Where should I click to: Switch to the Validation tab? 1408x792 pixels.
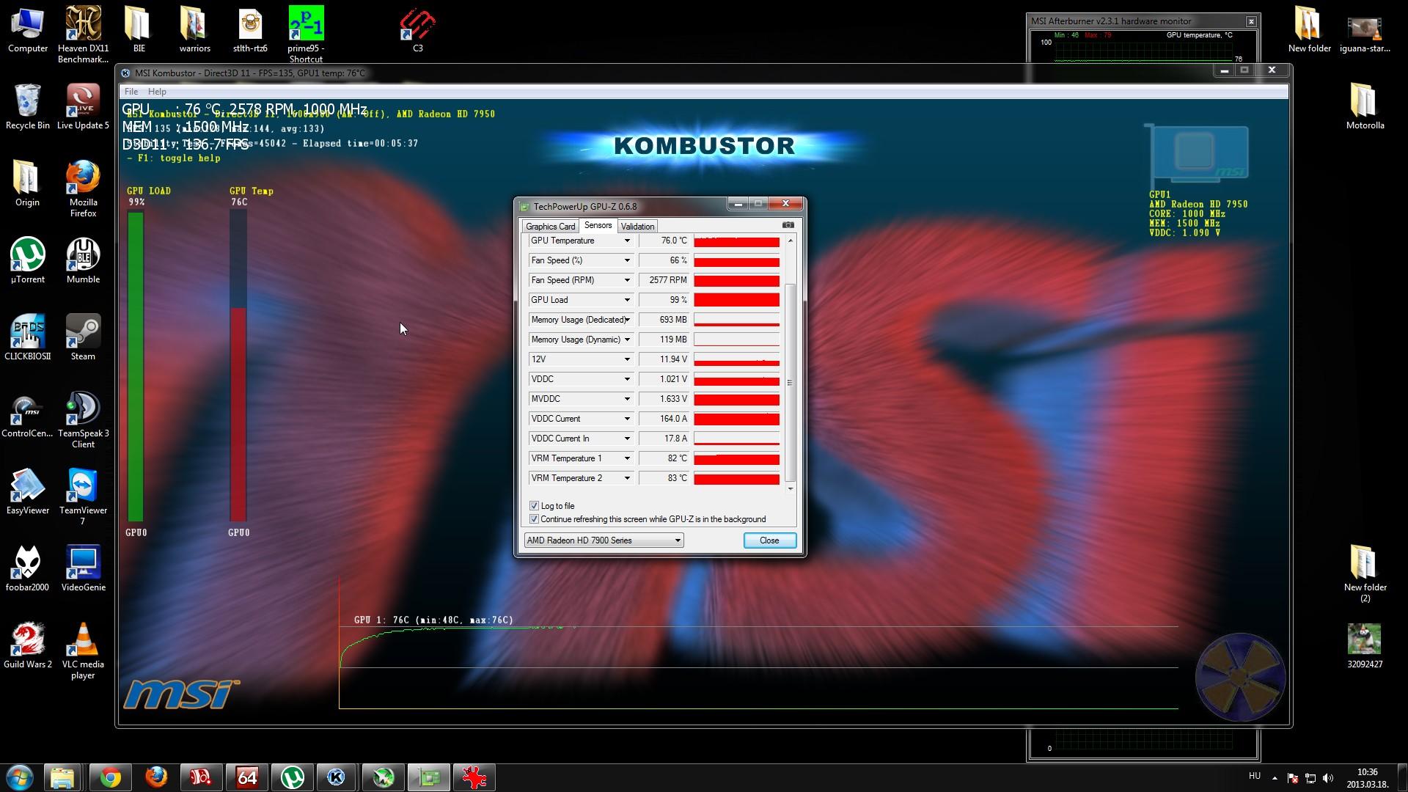637,227
